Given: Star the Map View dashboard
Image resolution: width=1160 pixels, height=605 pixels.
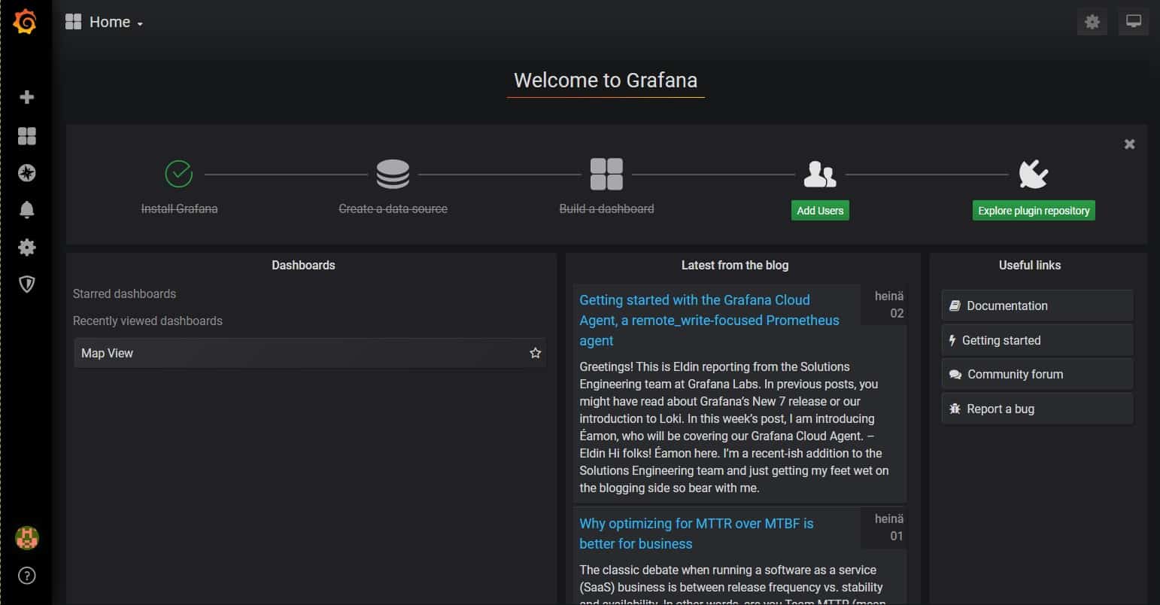Looking at the screenshot, I should [x=536, y=353].
